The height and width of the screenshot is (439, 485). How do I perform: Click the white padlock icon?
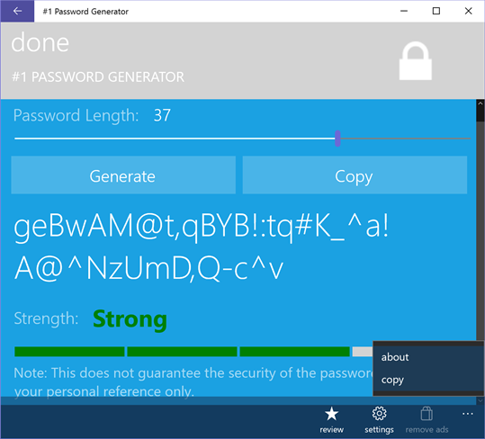click(415, 61)
